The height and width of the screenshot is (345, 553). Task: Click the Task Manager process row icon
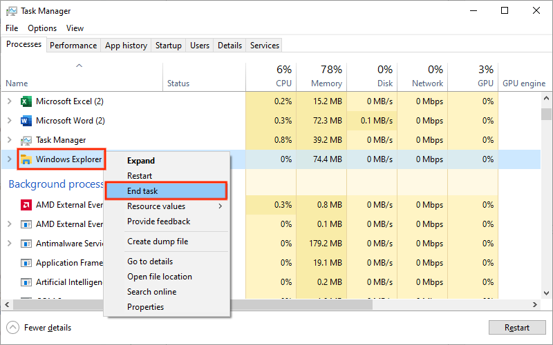coord(26,141)
